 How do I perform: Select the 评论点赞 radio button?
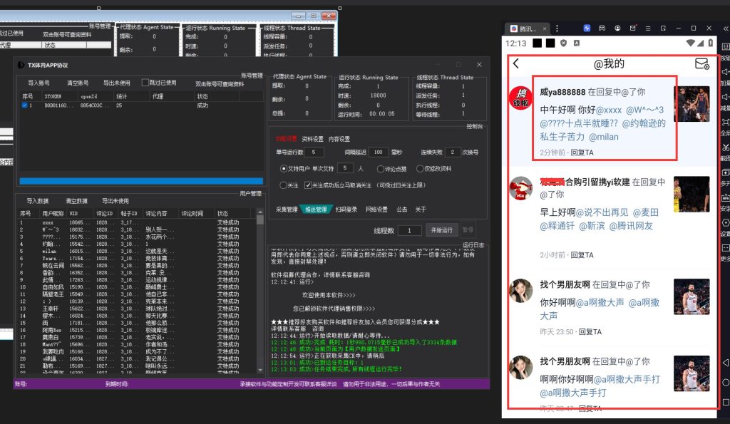381,169
